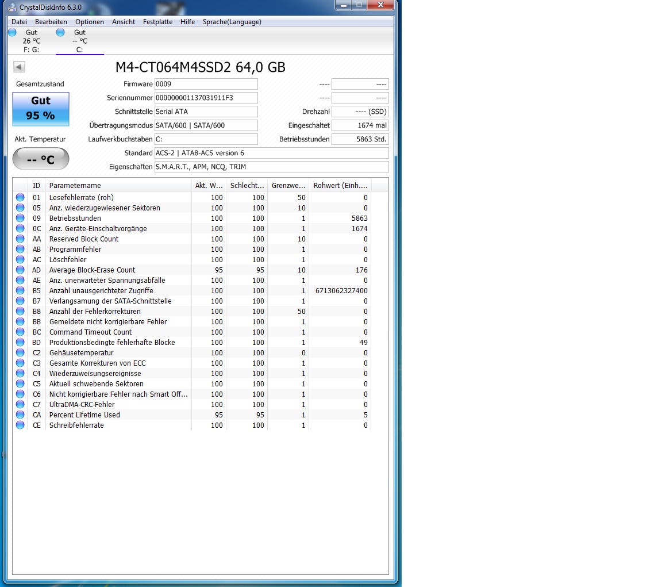Click the Gut 95 % health status button

[41, 109]
